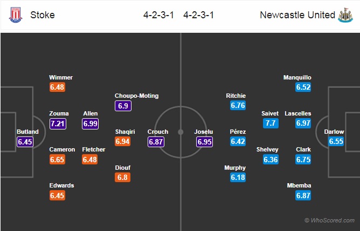Screen dimensions: 360x231
Task: Click Mbemba's 6.87 rating badge
Action: [x=303, y=196]
